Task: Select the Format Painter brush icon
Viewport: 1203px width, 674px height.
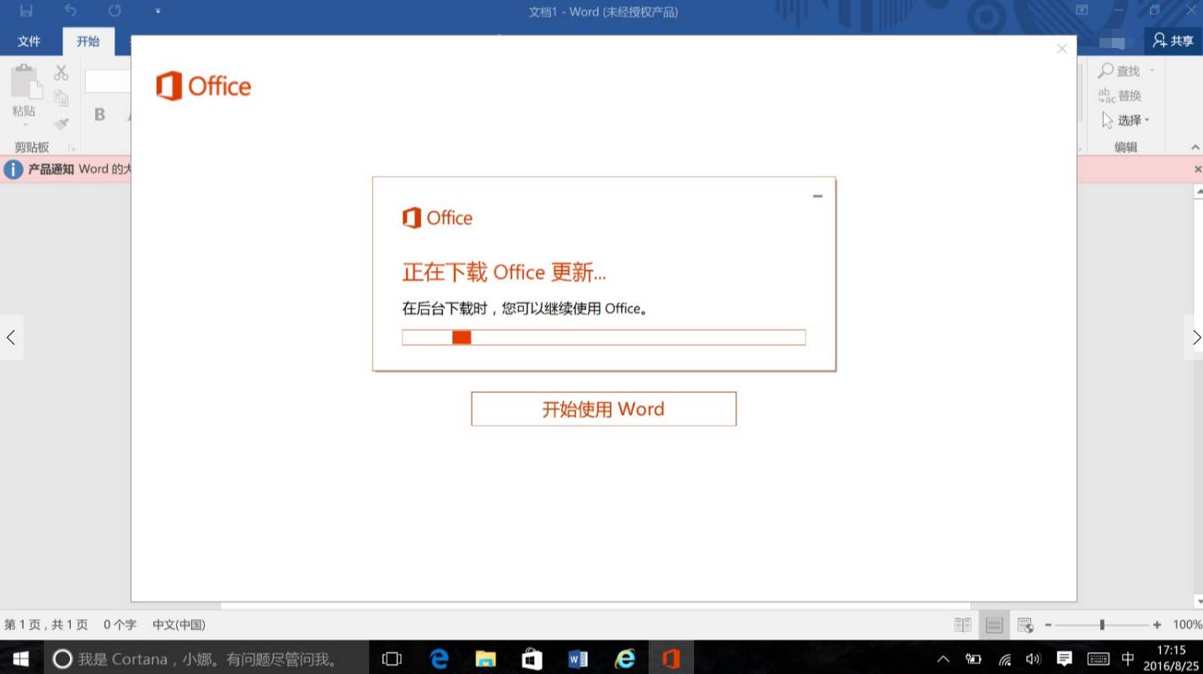Action: pyautogui.click(x=60, y=122)
